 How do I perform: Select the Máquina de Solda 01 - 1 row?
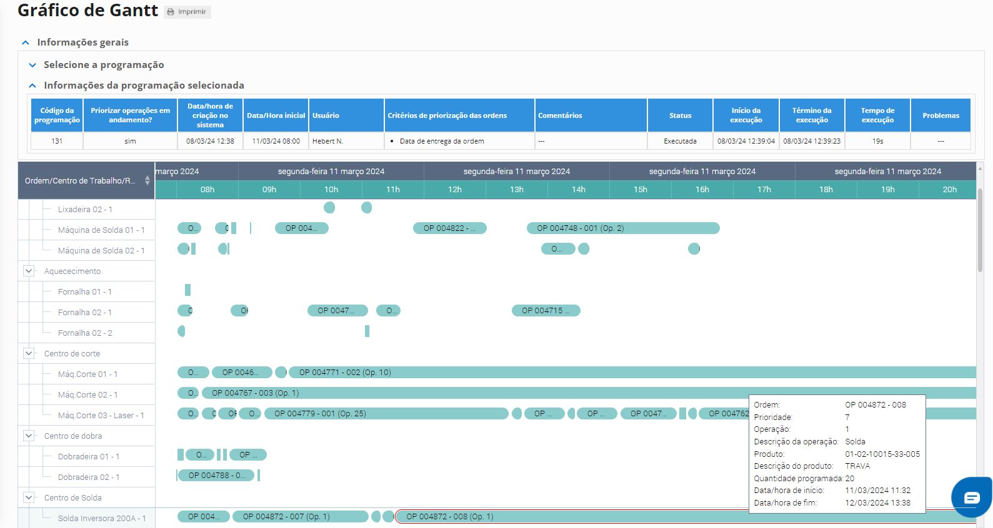click(x=86, y=230)
